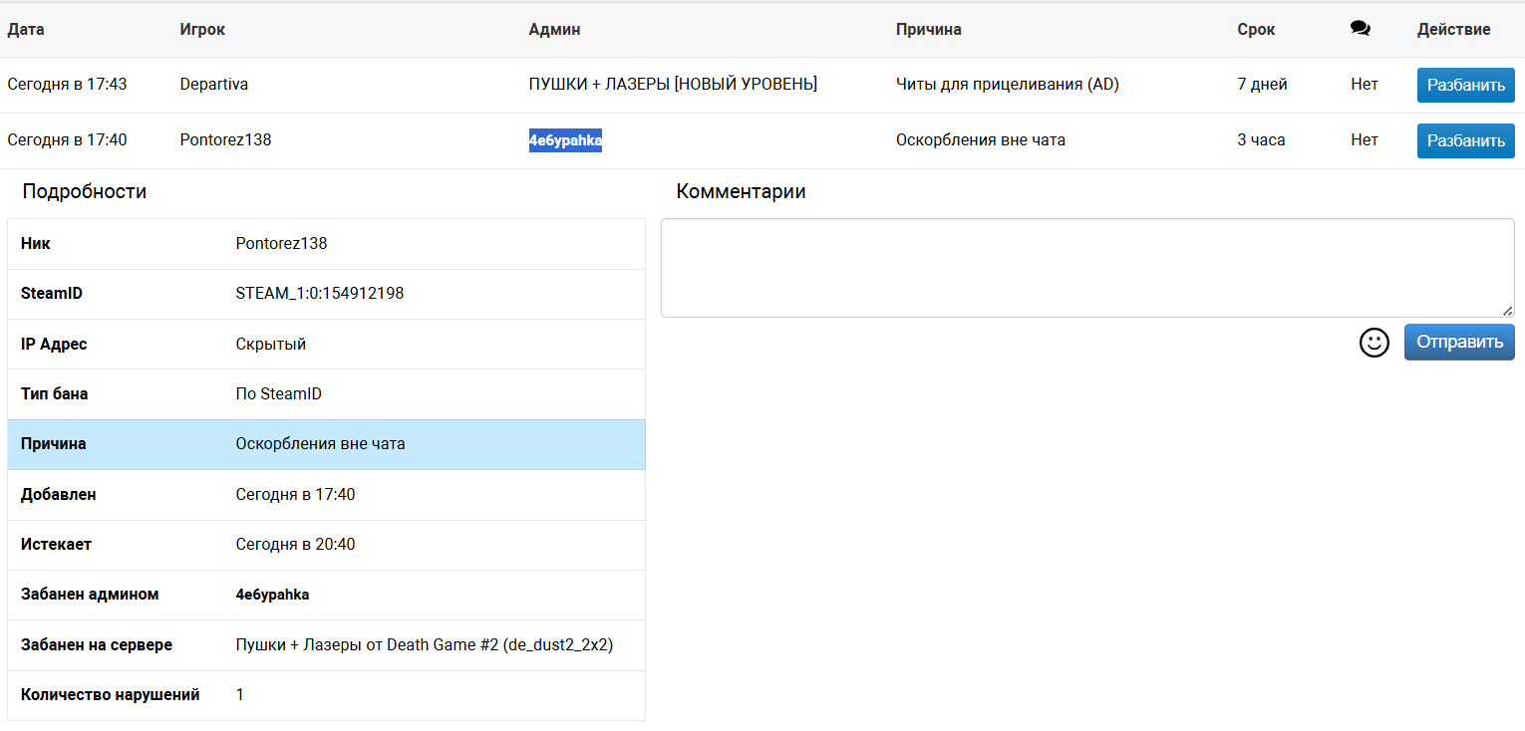Click the Срок column header
Image resolution: width=1525 pixels, height=731 pixels.
(1256, 29)
